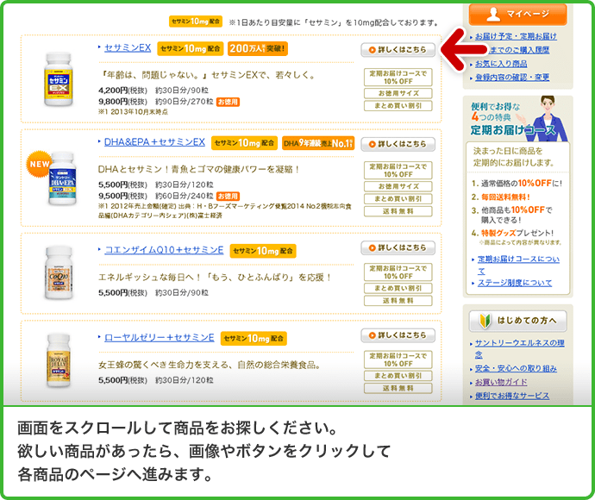Viewport: 595px width, 500px height.
Task: Open the DHA&EPA+セサミンEX title link
Action: (154, 142)
